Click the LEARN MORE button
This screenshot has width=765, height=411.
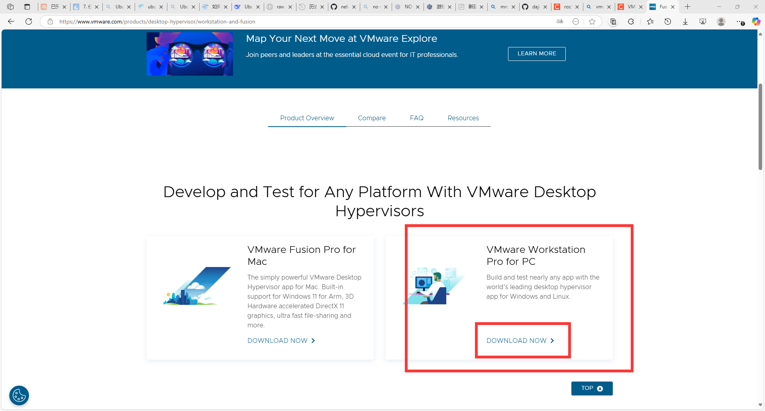(536, 53)
